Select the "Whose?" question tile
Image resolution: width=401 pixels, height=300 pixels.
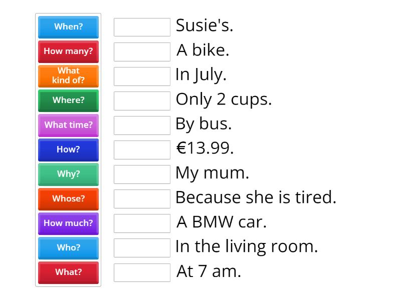[x=68, y=198]
